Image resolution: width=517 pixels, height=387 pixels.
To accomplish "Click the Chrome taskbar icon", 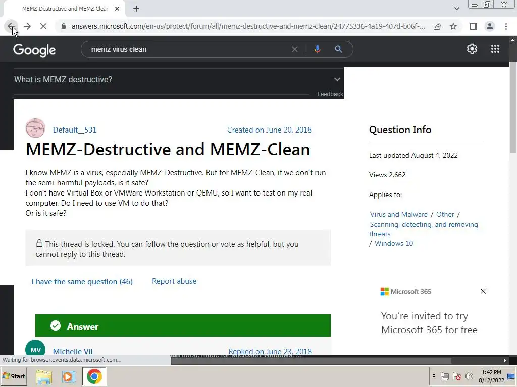I will (94, 376).
